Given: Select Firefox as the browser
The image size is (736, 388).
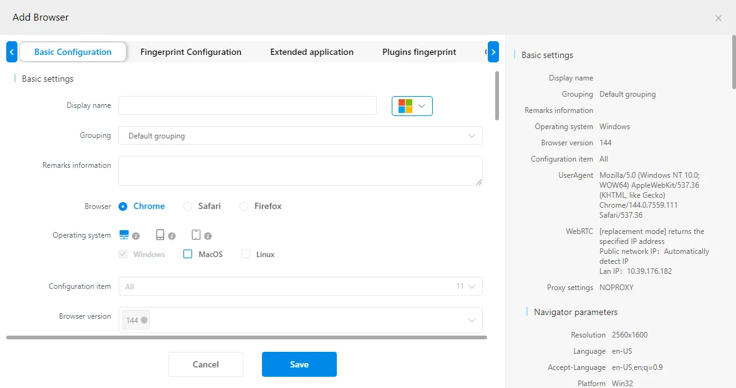Looking at the screenshot, I should [x=244, y=206].
